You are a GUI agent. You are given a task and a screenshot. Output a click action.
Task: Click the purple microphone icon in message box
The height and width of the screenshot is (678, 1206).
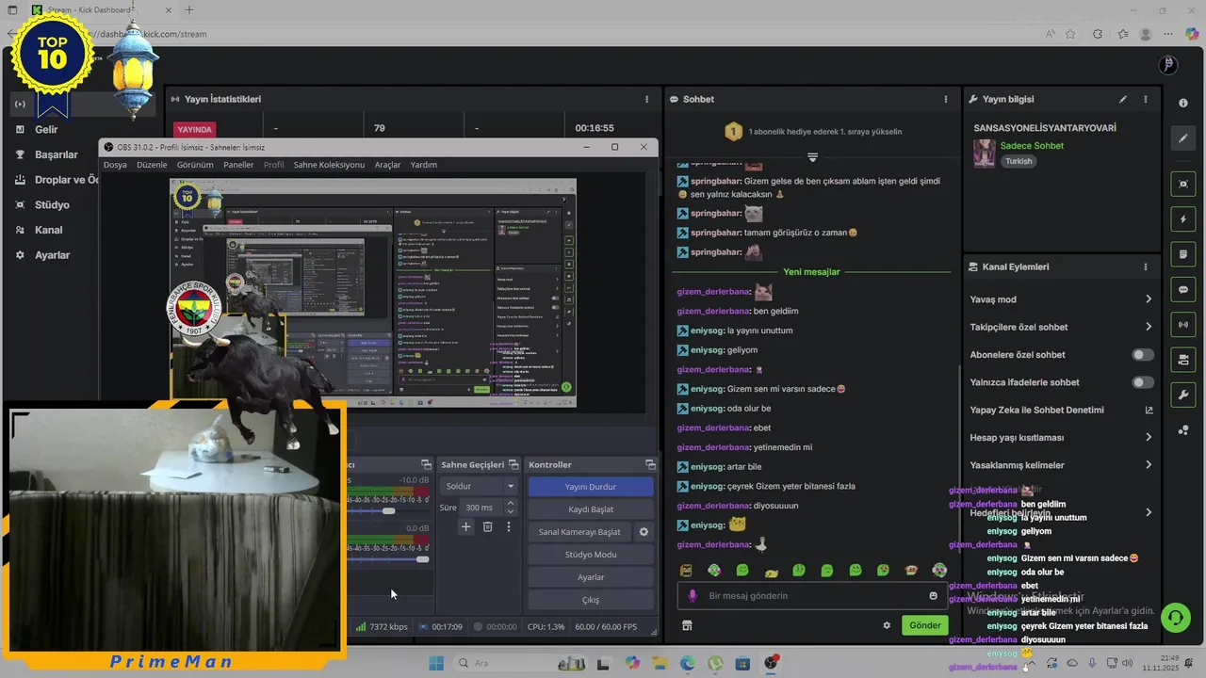[693, 595]
